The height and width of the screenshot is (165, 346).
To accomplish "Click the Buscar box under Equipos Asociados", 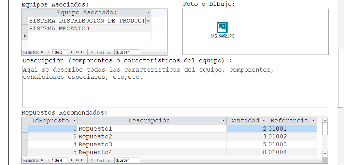I will click(128, 52).
